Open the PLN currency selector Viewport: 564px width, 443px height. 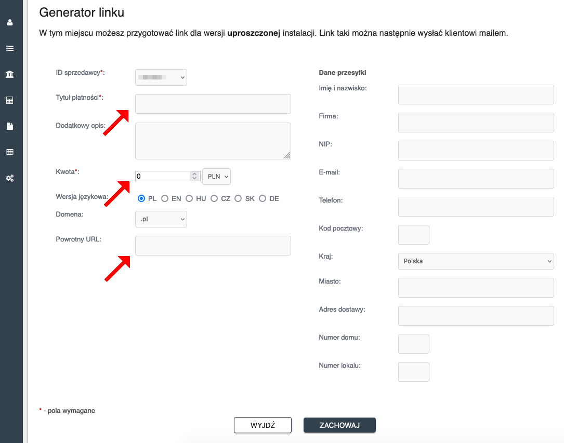point(216,176)
